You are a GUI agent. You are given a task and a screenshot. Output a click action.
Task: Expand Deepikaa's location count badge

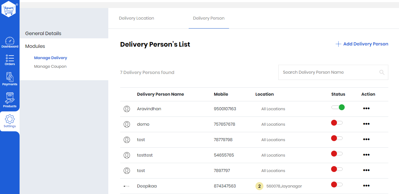point(259,186)
